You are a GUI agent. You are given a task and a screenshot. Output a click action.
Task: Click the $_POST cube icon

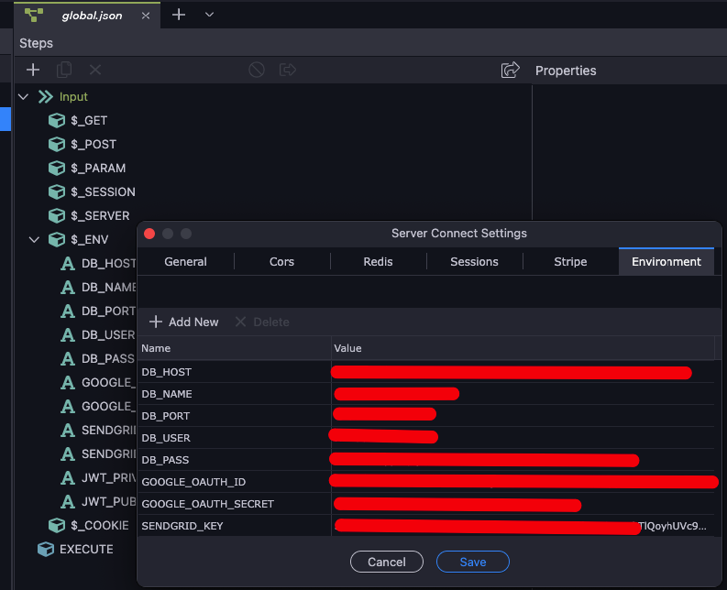point(57,145)
